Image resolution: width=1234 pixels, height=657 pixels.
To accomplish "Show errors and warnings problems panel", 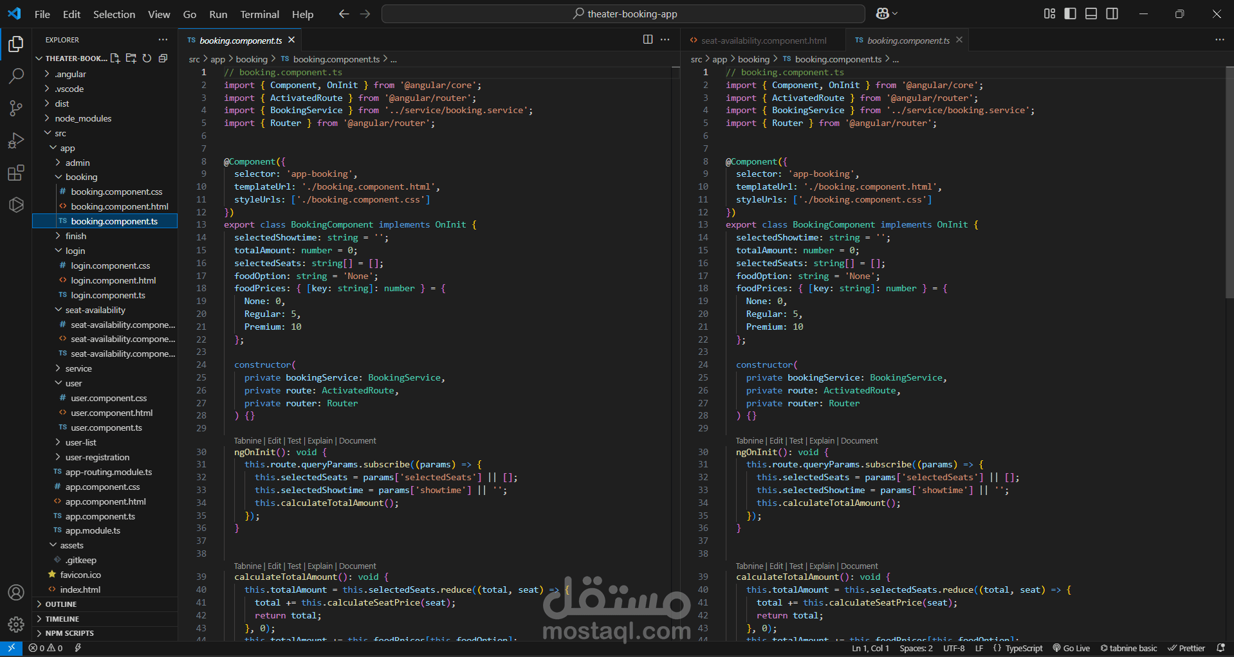I will click(x=46, y=648).
